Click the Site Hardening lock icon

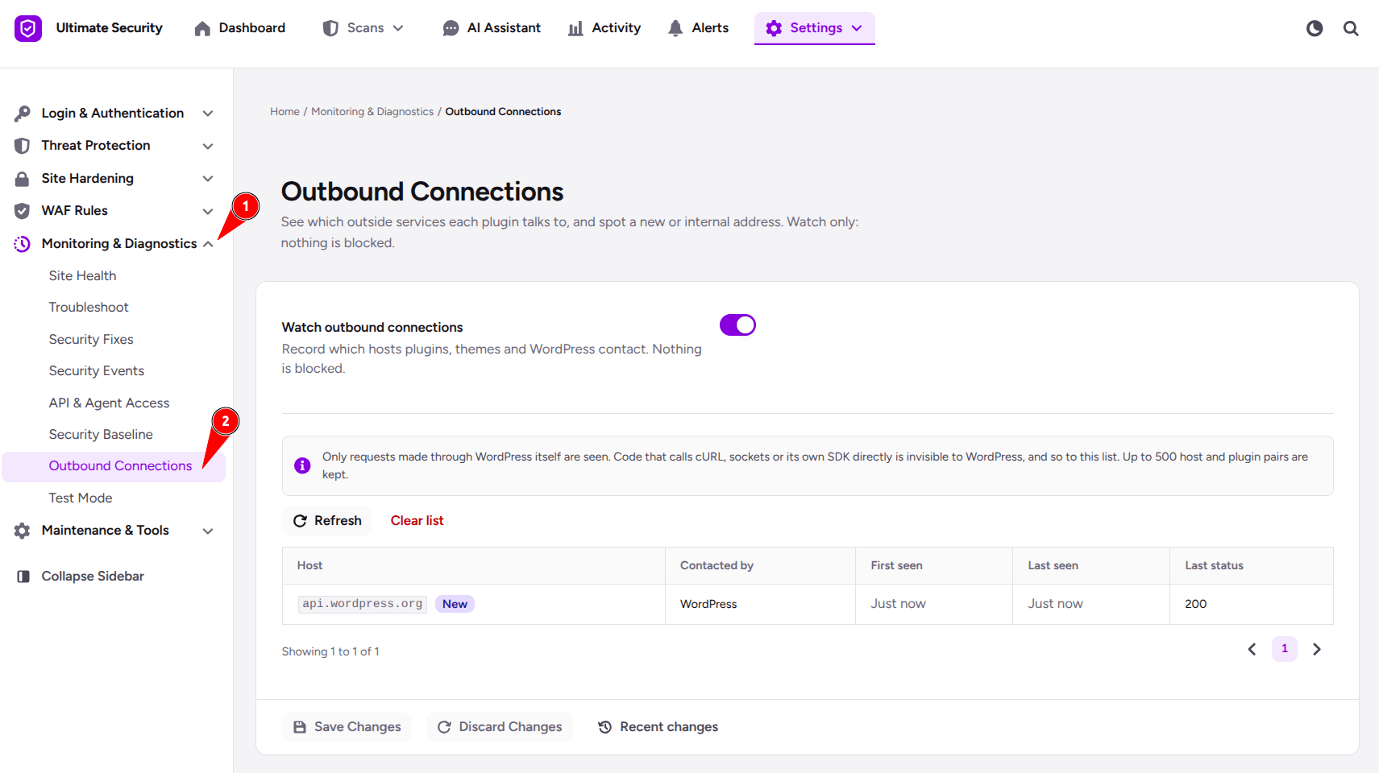coord(23,179)
